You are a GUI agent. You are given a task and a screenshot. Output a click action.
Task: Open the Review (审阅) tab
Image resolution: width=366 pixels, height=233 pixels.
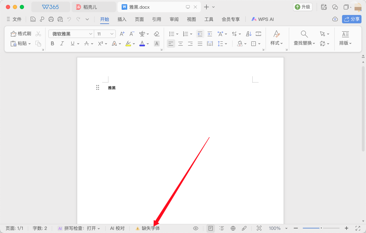pos(174,20)
